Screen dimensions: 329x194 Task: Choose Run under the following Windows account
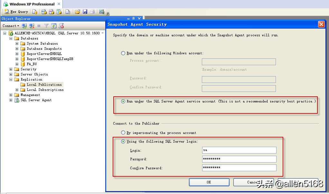click(123, 53)
